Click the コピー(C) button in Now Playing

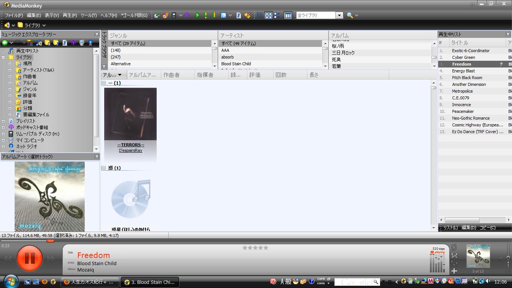pyautogui.click(x=488, y=228)
